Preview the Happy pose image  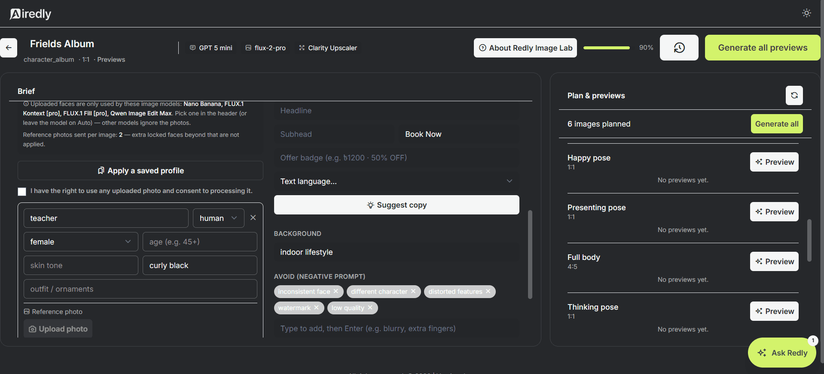774,162
